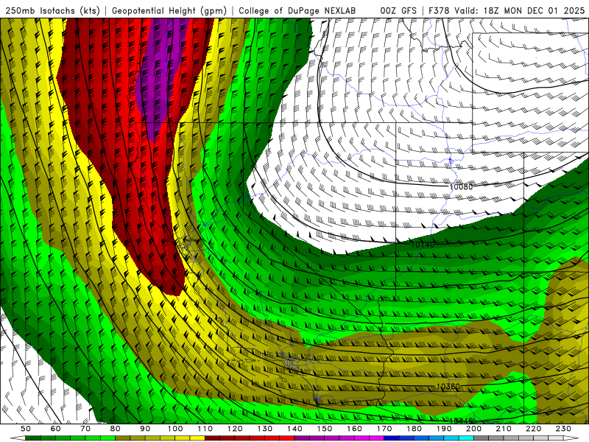Select the purple swatch right of 140
Screen dimensions: 589x442
point(302,438)
